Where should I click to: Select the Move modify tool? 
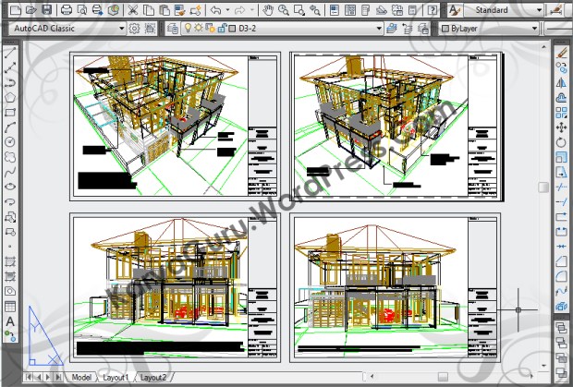(561, 127)
